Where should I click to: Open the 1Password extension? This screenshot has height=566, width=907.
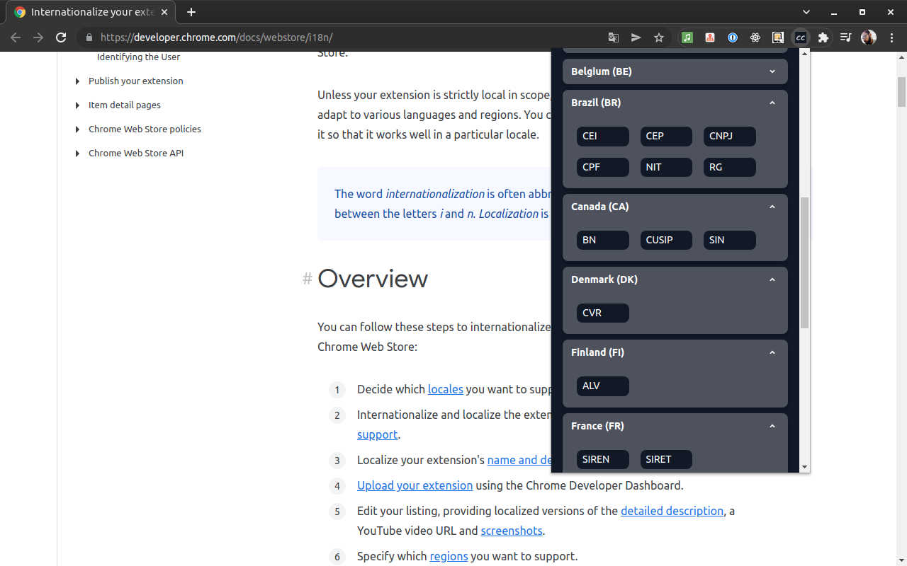click(x=733, y=37)
